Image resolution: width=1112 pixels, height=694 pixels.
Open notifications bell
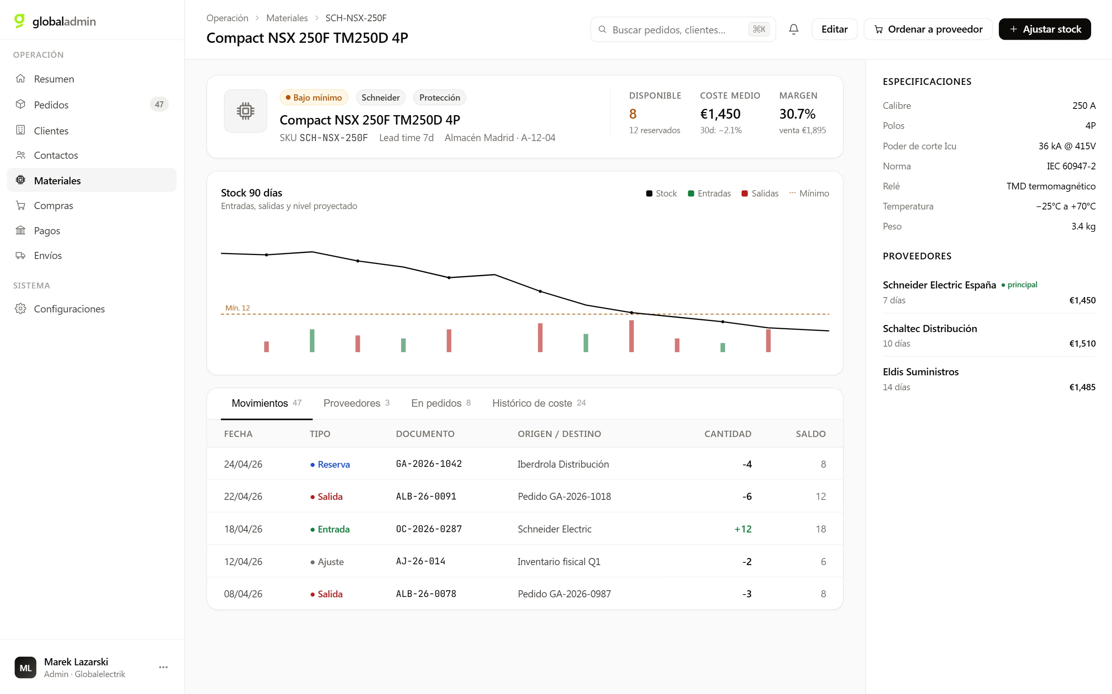click(x=793, y=29)
